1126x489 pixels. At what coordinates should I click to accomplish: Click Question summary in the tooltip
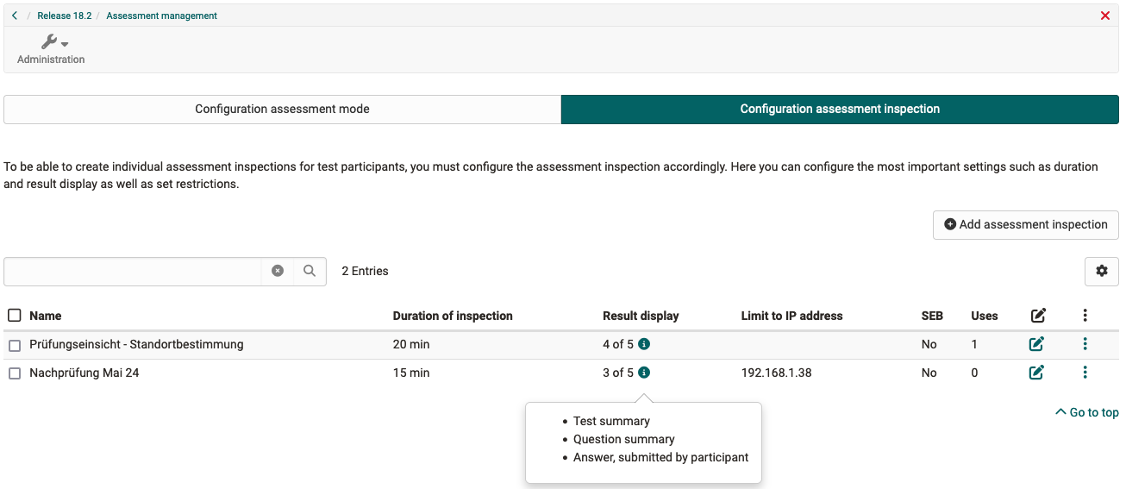(x=624, y=439)
